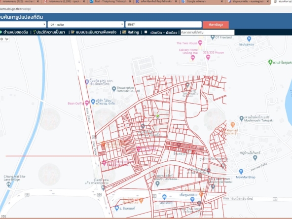Click the Chiang Mai Bike Lane Bridge pin
Viewport: 292px width, 219px height.
tap(8, 184)
